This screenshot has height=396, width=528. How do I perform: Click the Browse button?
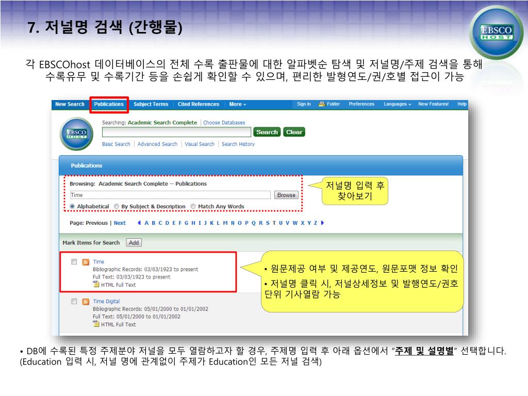(x=286, y=195)
